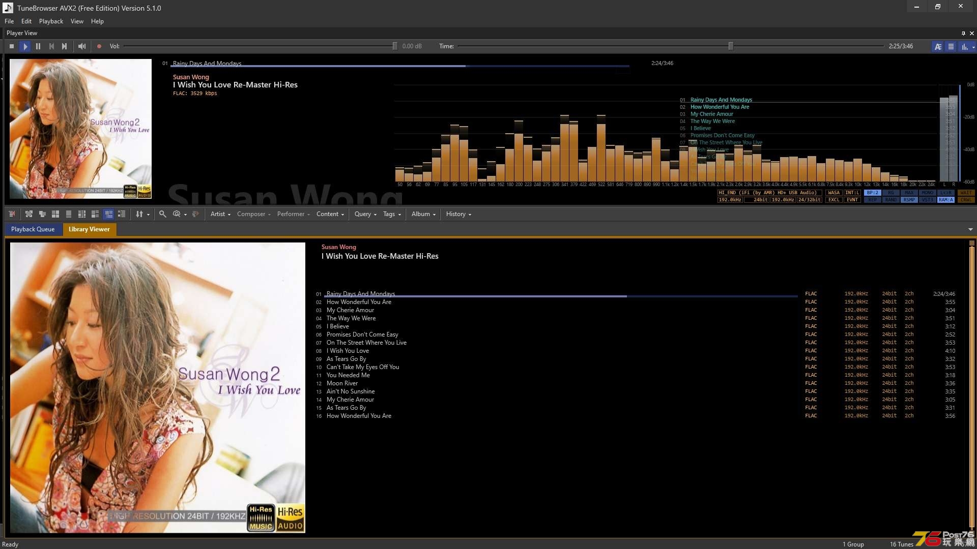Switch to the Library Viewer tab
Screen dimensions: 977x549
pyautogui.click(x=89, y=229)
